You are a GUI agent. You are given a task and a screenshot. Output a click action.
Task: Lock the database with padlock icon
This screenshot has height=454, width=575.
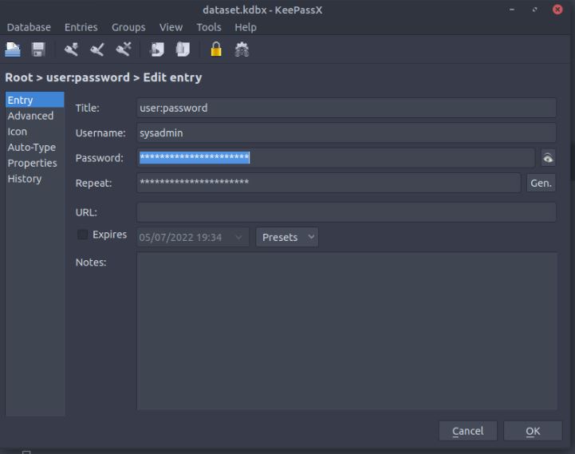216,49
